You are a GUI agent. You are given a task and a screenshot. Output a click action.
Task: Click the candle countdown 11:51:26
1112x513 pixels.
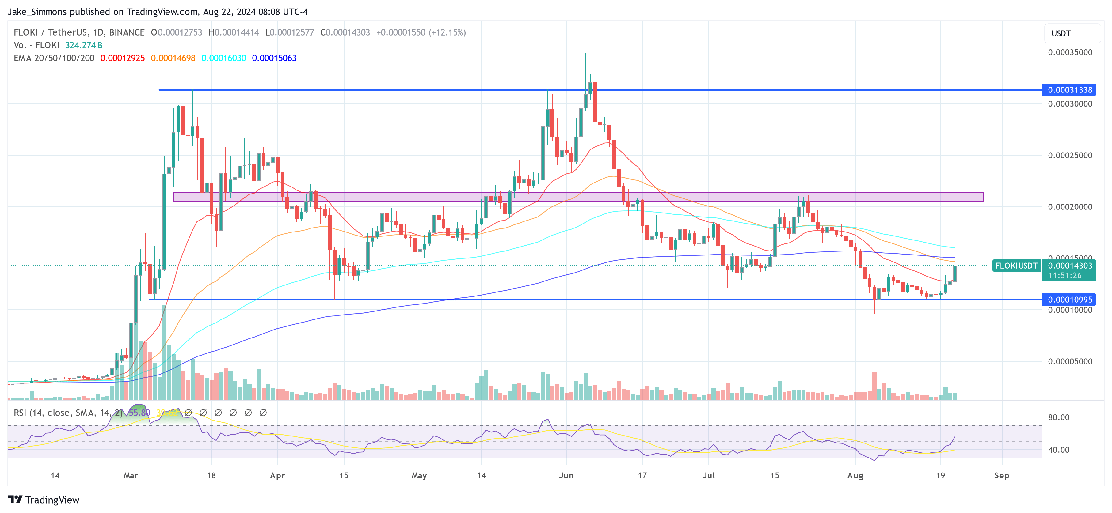tap(1065, 276)
